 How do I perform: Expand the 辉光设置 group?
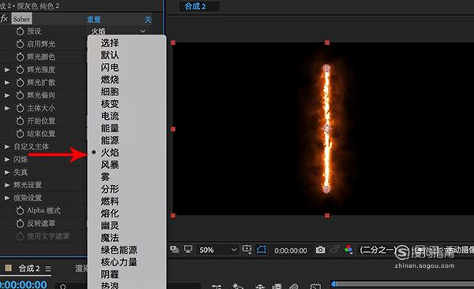pos(7,185)
